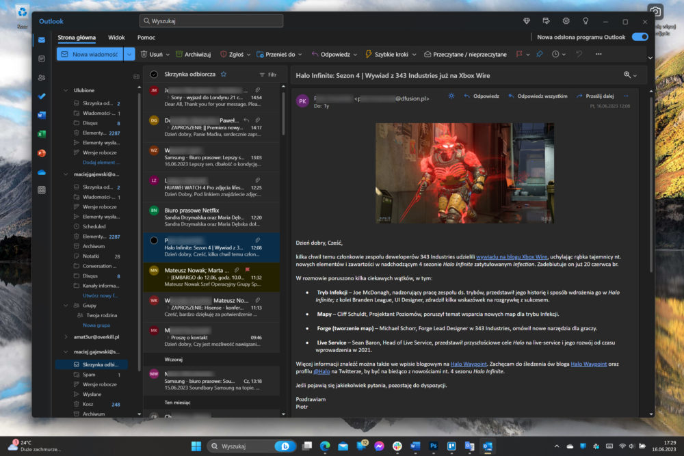
Task: Click the zoom magnifier in reading pane
Action: [627, 75]
